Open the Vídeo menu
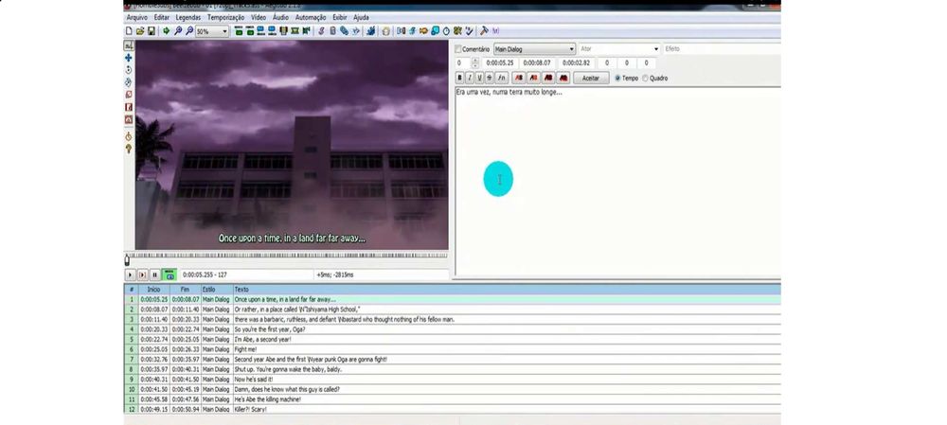 click(259, 17)
